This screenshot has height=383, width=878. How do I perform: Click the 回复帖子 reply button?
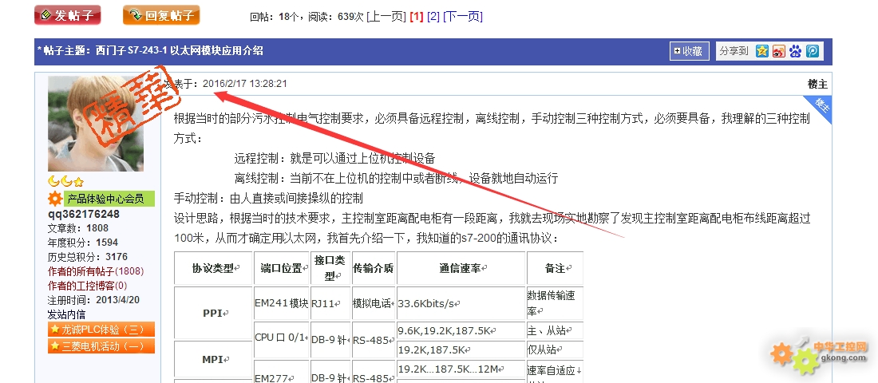pyautogui.click(x=161, y=15)
